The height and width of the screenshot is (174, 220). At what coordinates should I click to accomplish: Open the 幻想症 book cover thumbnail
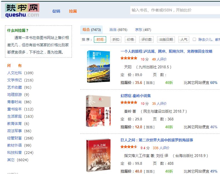pos(98,111)
